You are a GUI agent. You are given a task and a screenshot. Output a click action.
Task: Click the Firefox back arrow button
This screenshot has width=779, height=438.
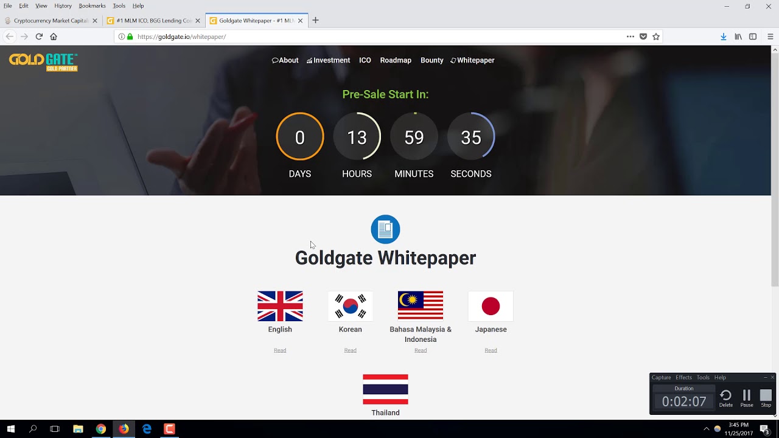(x=10, y=36)
